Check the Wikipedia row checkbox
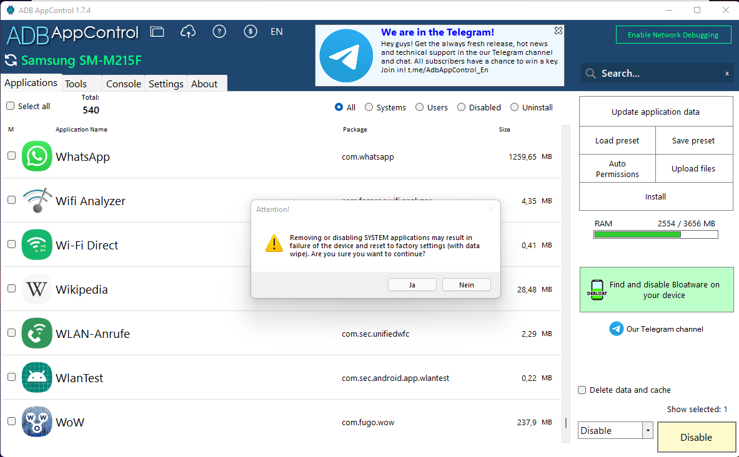The image size is (739, 457). (x=12, y=288)
